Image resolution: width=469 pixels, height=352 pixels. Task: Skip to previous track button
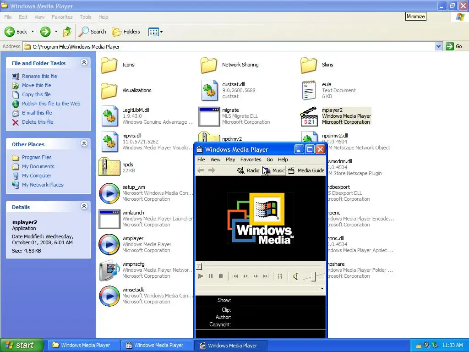(235, 276)
